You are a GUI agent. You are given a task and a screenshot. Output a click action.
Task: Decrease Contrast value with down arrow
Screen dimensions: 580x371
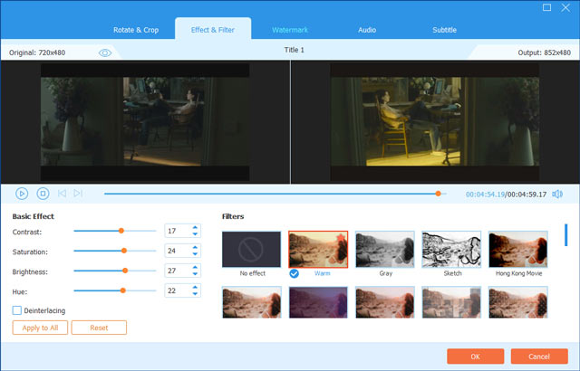click(195, 234)
